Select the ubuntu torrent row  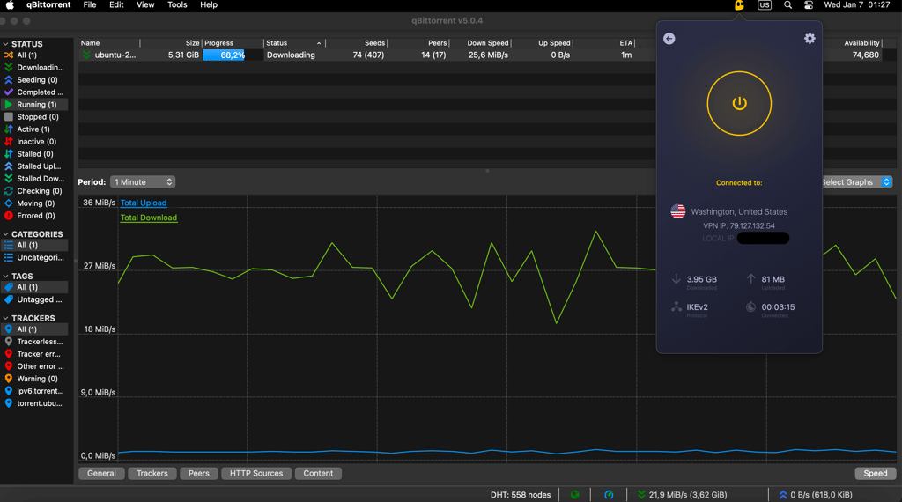pos(368,55)
